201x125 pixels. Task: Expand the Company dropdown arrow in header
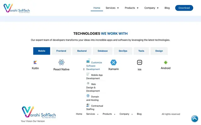(158, 8)
